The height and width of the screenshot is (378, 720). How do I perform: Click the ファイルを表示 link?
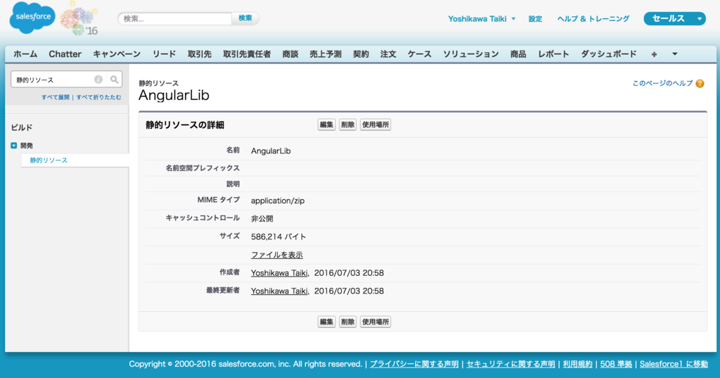(277, 255)
